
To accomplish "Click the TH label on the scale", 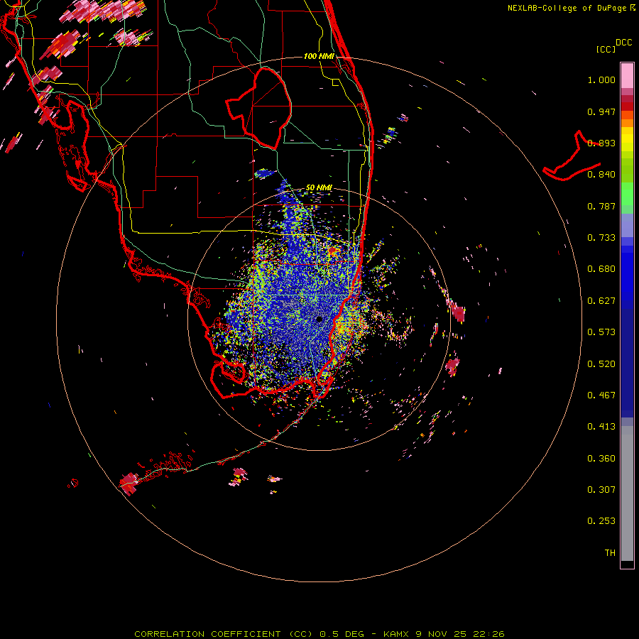I will pos(610,553).
